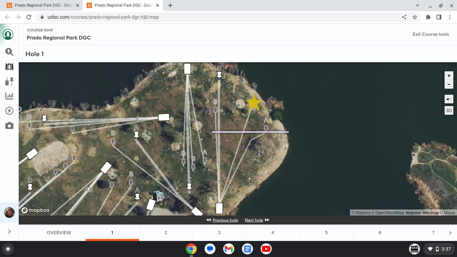Open the launcher circle button
Image resolution: width=457 pixels, height=257 pixels.
8,249
